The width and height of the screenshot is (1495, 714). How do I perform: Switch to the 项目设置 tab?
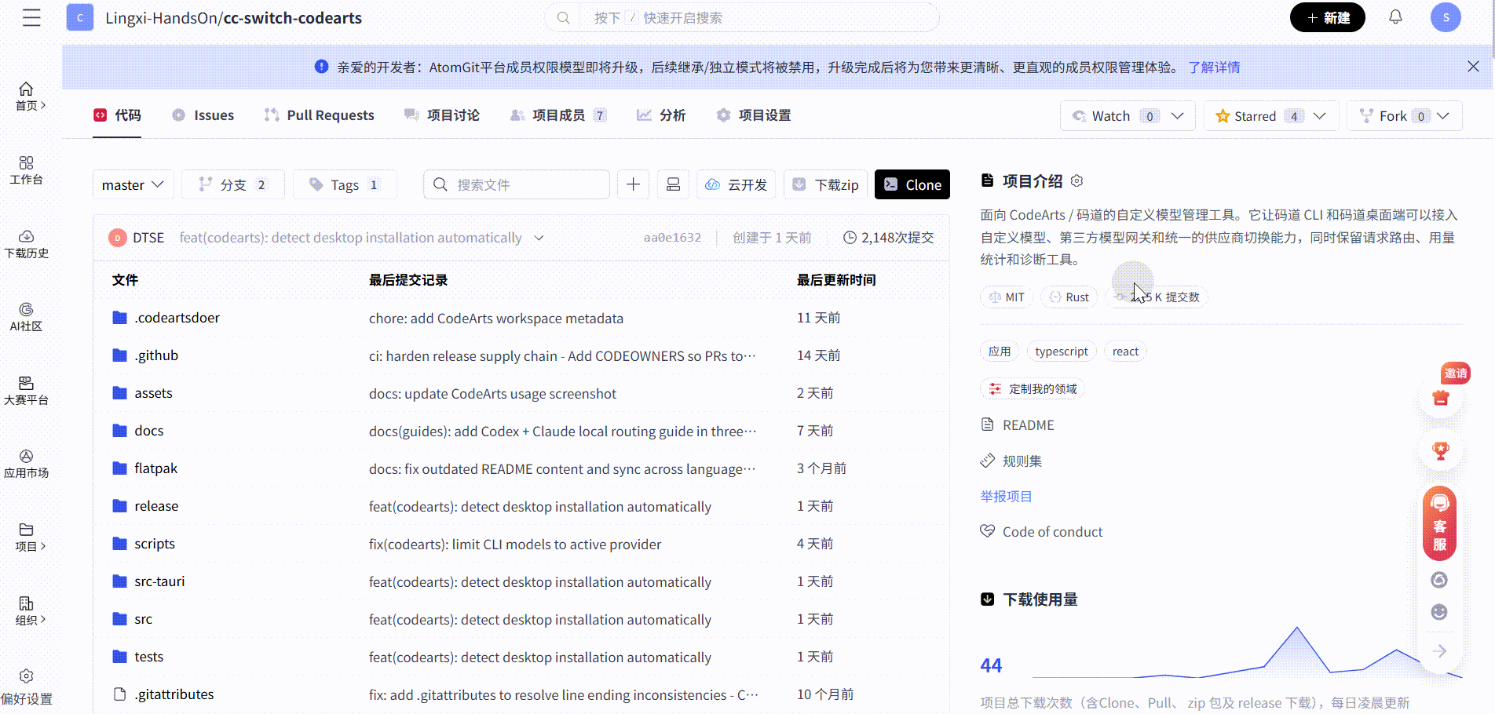[x=754, y=115]
